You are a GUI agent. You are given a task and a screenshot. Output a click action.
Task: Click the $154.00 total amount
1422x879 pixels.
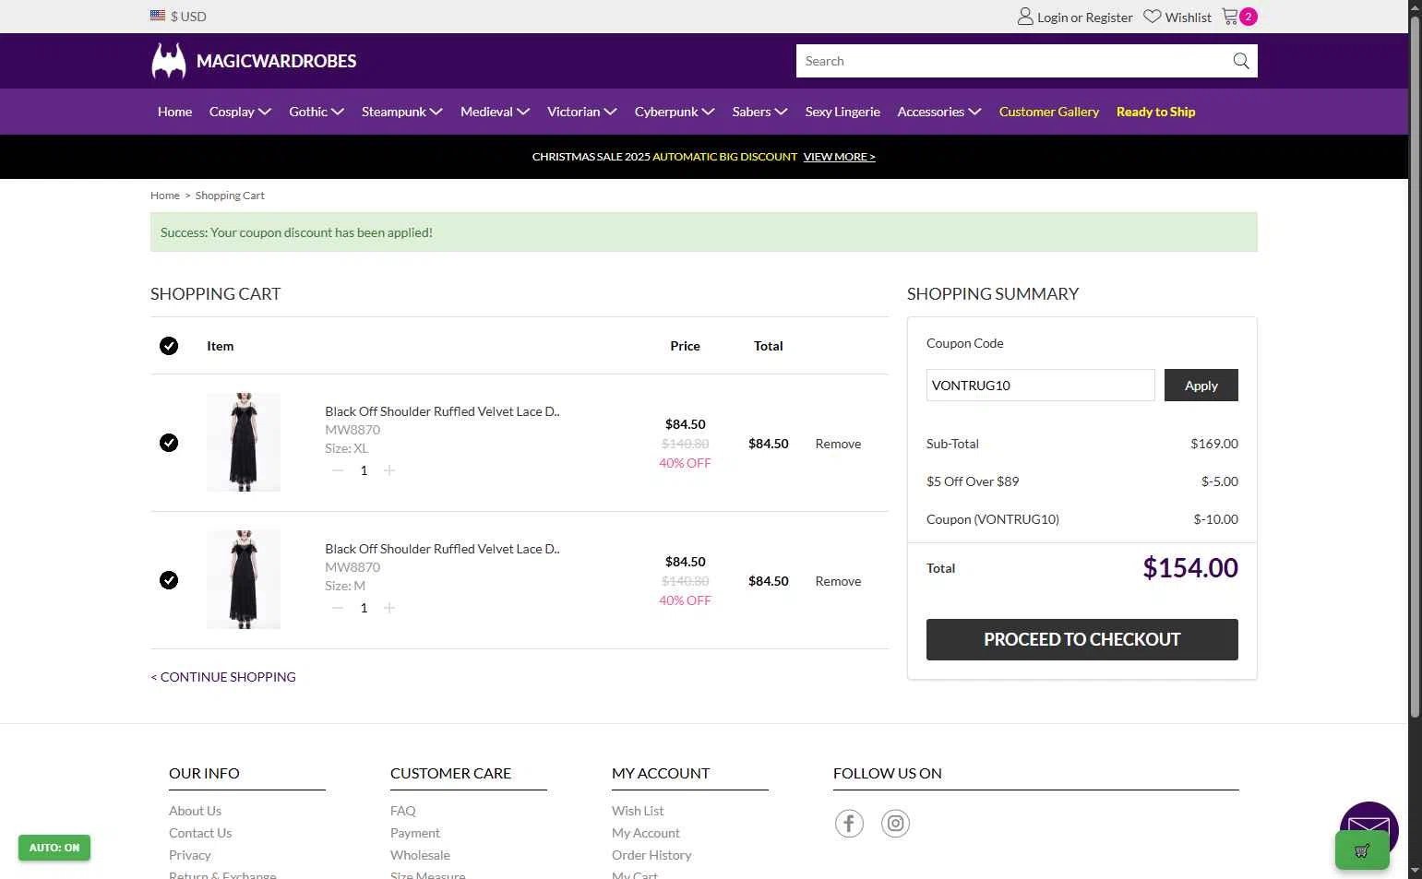pos(1190,568)
